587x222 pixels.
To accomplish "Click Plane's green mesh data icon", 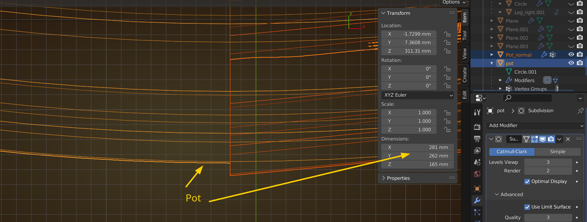I will pyautogui.click(x=540, y=21).
